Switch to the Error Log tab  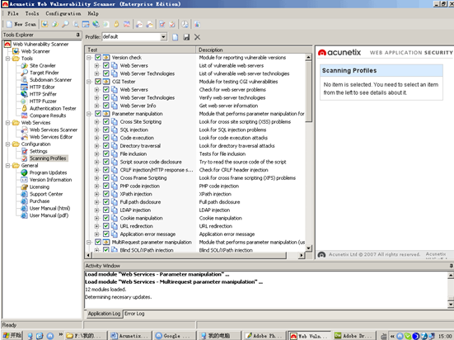[x=134, y=314]
